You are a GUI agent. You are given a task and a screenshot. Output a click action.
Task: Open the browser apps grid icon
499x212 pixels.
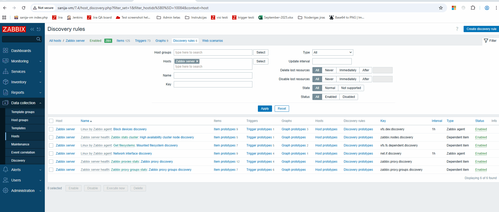tap(4, 17)
